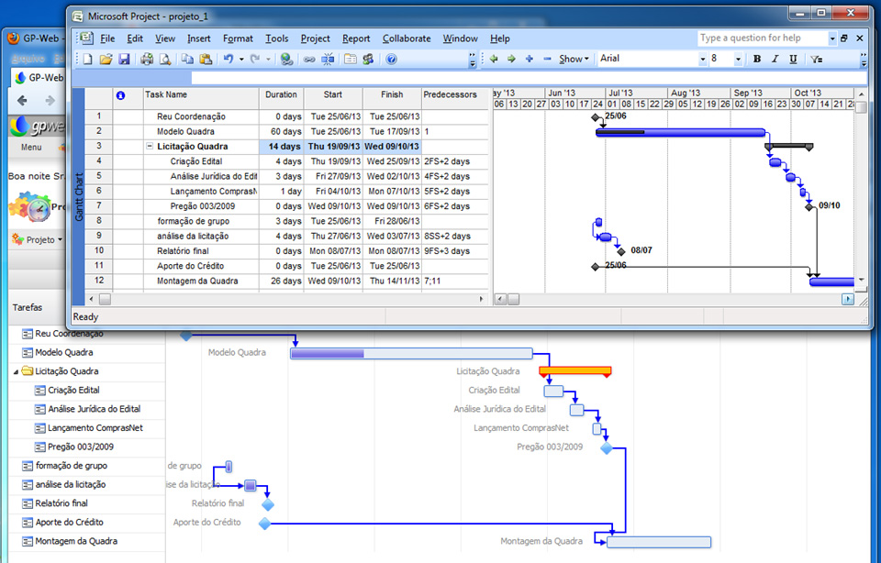Open the Collaborate menu
This screenshot has height=563, width=881.
pyautogui.click(x=407, y=39)
